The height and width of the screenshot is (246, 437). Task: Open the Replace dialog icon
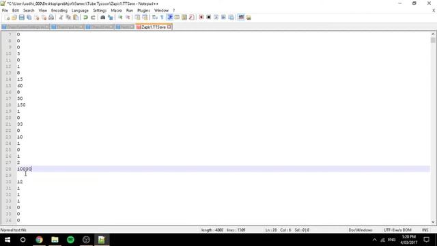[x=111, y=18]
